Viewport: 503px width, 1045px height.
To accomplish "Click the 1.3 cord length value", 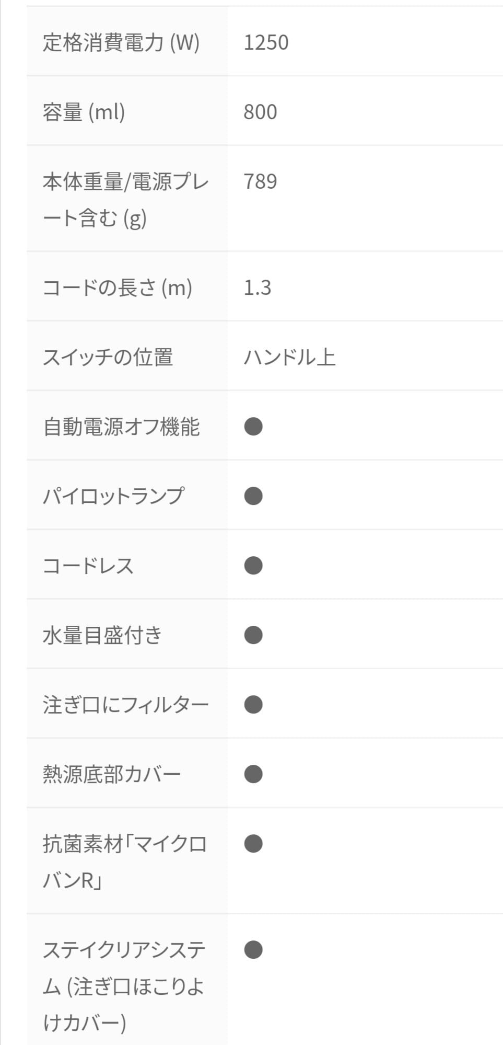I will 258,288.
